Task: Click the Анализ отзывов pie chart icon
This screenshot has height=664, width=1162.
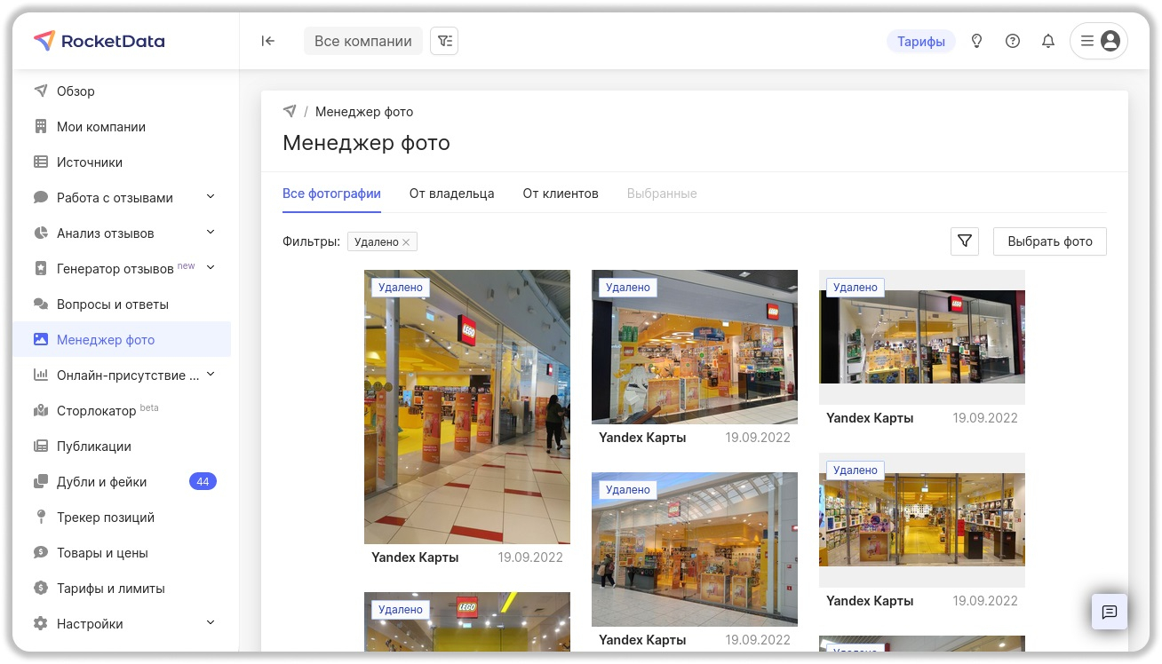Action: tap(41, 233)
